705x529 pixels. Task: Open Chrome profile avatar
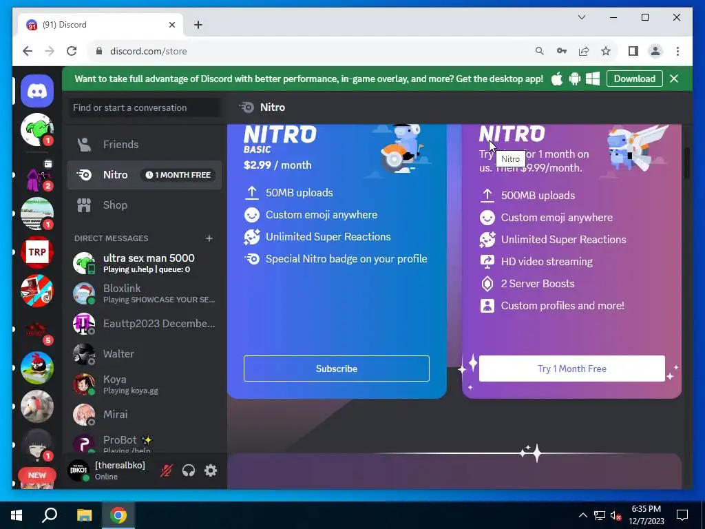pos(655,51)
